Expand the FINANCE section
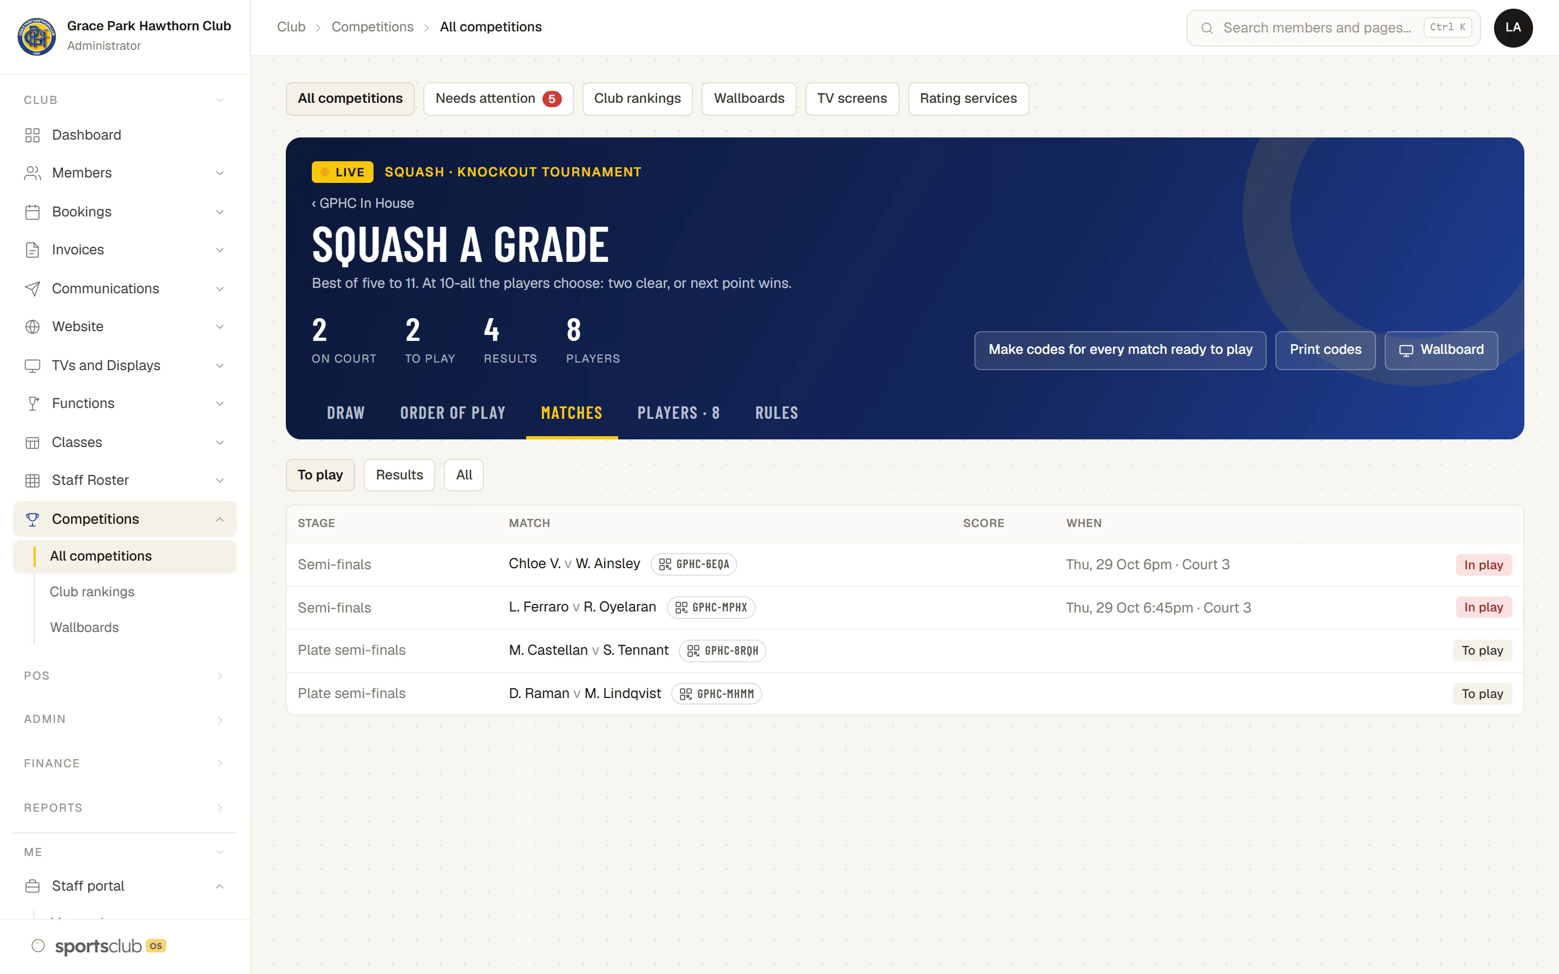The height and width of the screenshot is (974, 1559). [x=125, y=764]
